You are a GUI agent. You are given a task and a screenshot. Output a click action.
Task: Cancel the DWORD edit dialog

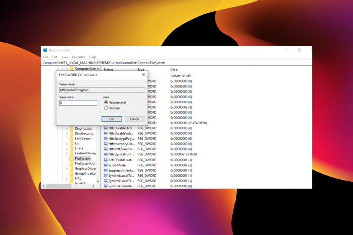tap(135, 119)
